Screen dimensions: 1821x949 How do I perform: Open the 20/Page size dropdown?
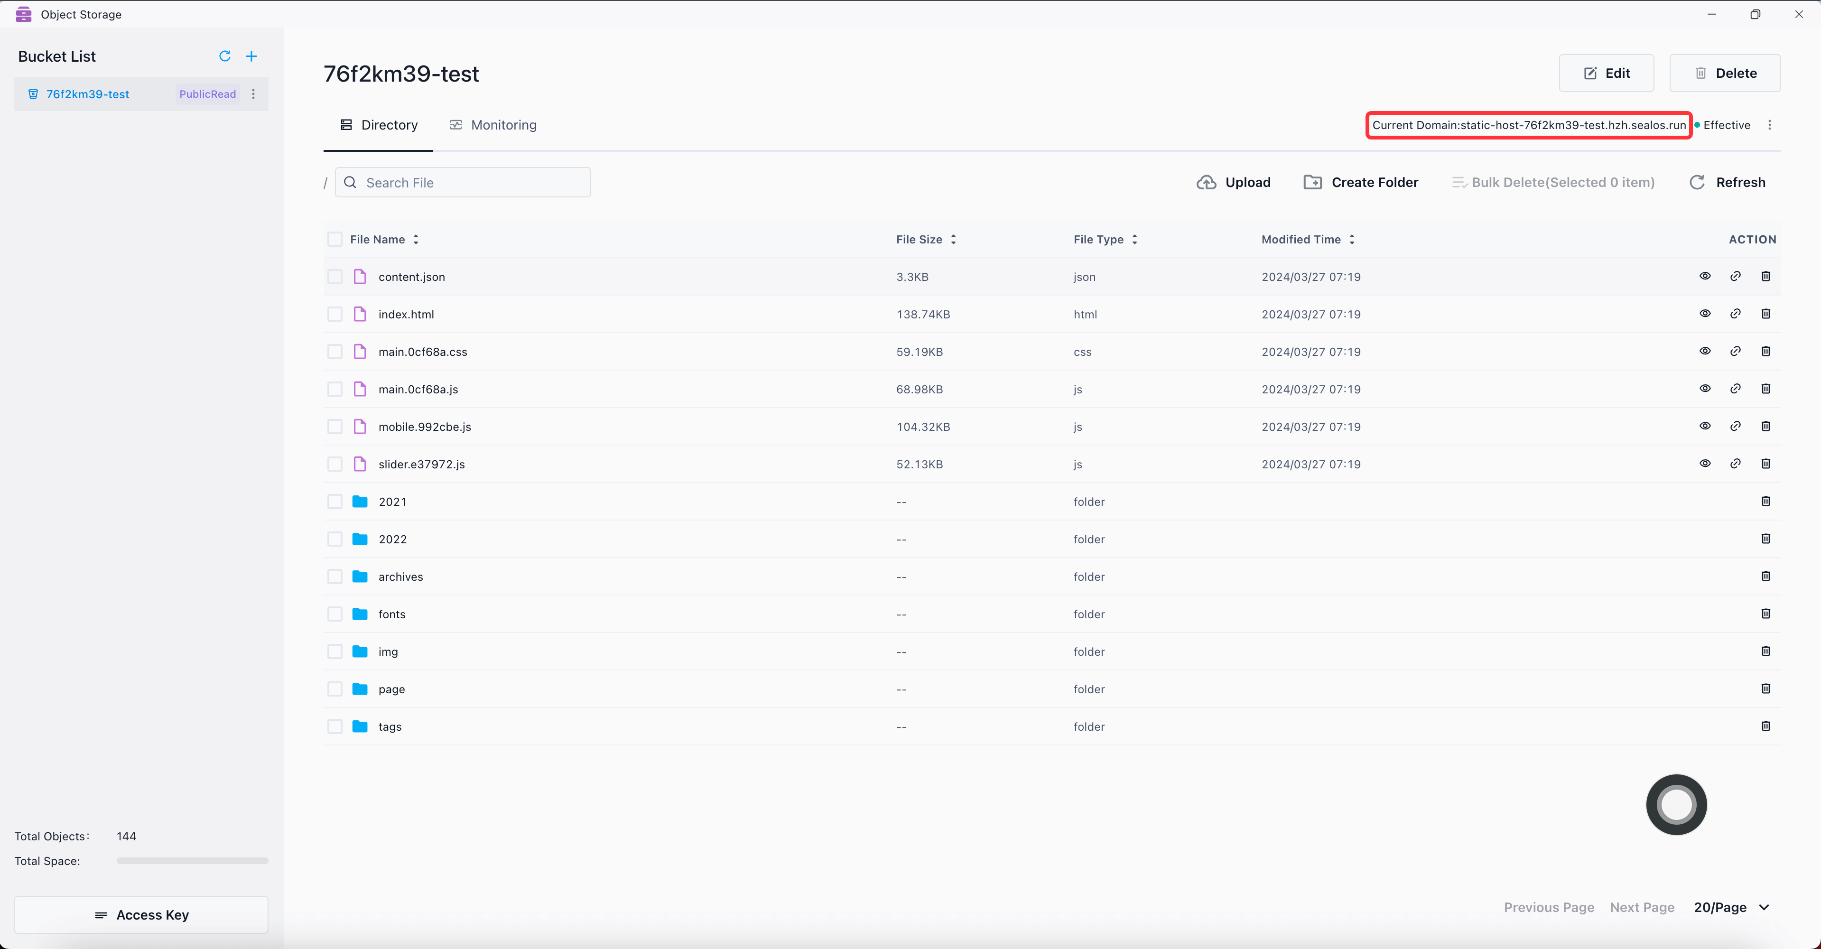[x=1731, y=907]
